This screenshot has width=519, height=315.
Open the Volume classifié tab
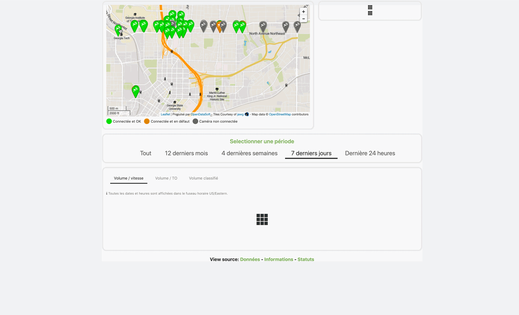[x=203, y=178]
